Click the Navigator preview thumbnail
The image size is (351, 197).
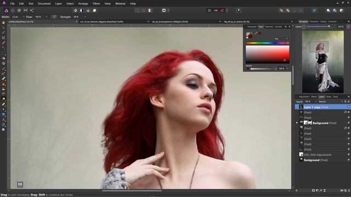coord(323,62)
